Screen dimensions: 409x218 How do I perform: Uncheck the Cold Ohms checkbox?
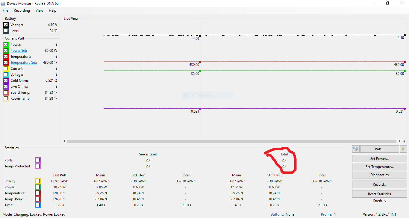(x=6, y=81)
